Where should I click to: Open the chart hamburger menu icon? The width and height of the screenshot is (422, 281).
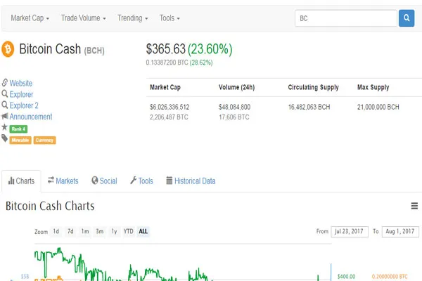[x=414, y=206]
